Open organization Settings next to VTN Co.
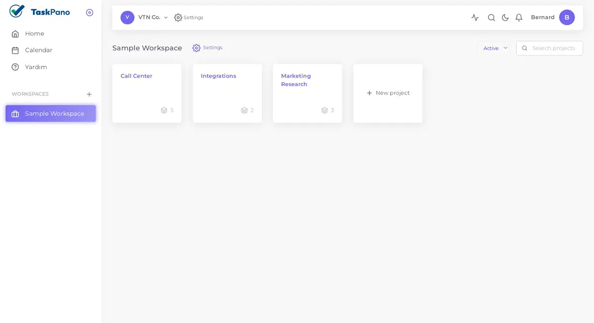Screen dimensions: 594x323 tap(189, 17)
